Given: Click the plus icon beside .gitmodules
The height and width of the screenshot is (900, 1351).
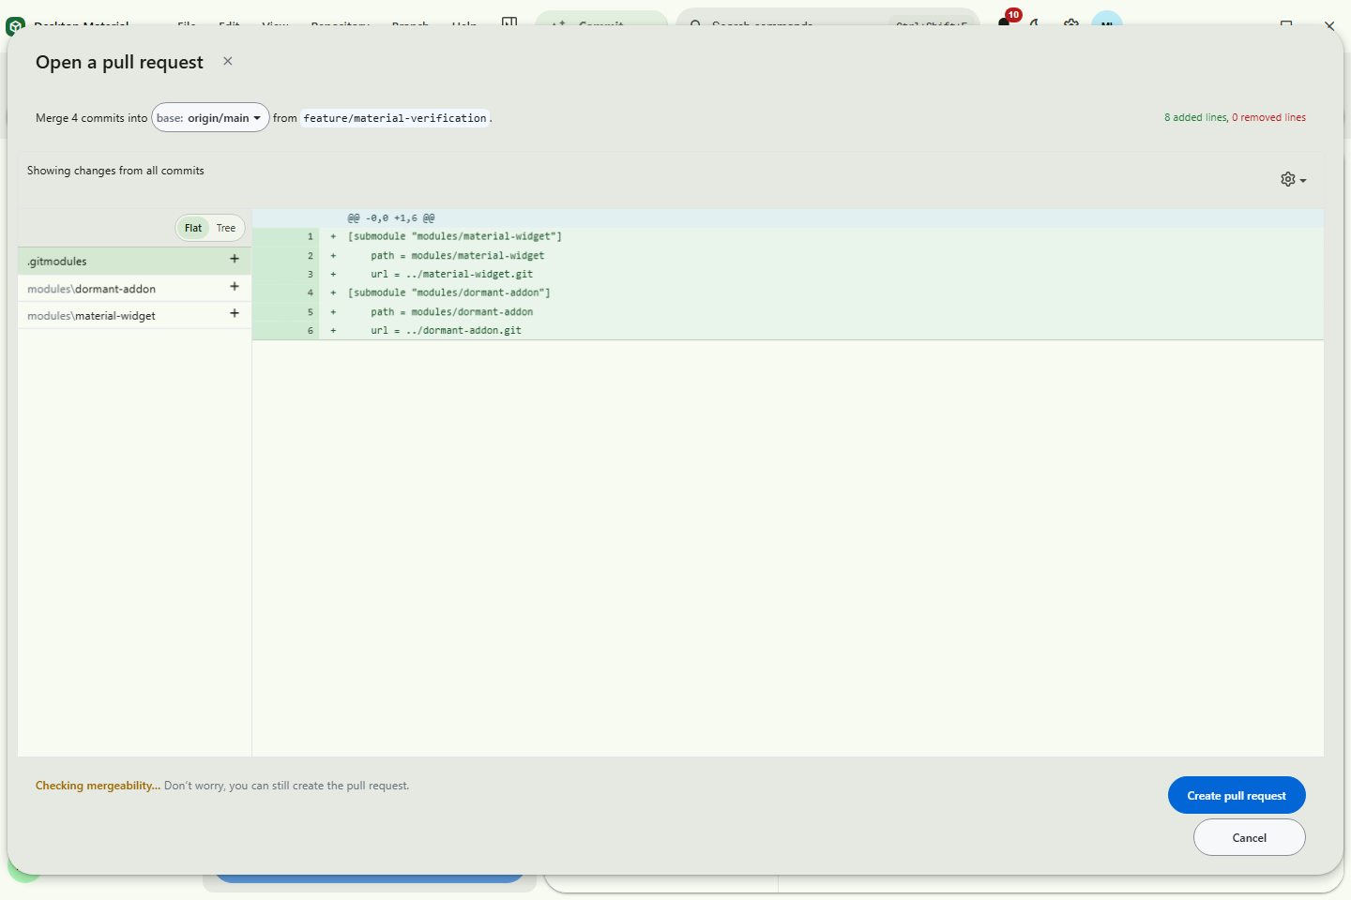Looking at the screenshot, I should click(x=235, y=259).
